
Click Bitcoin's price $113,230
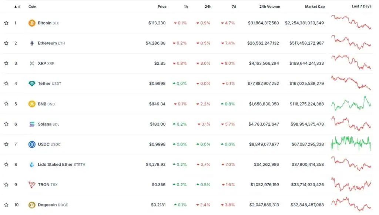pyautogui.click(x=157, y=23)
